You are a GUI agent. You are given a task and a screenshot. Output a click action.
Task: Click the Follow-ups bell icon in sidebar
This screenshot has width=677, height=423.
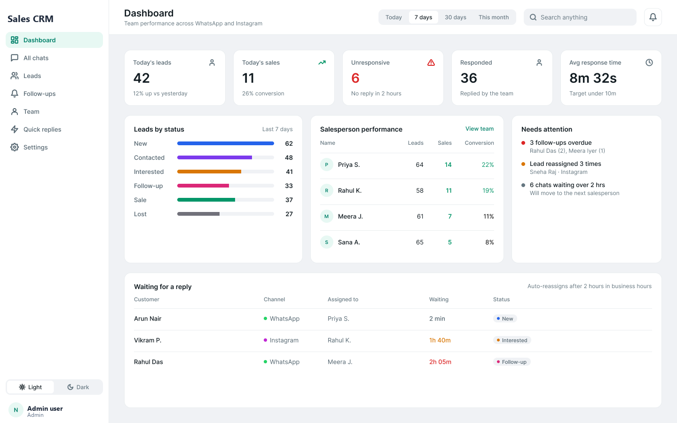pos(15,94)
